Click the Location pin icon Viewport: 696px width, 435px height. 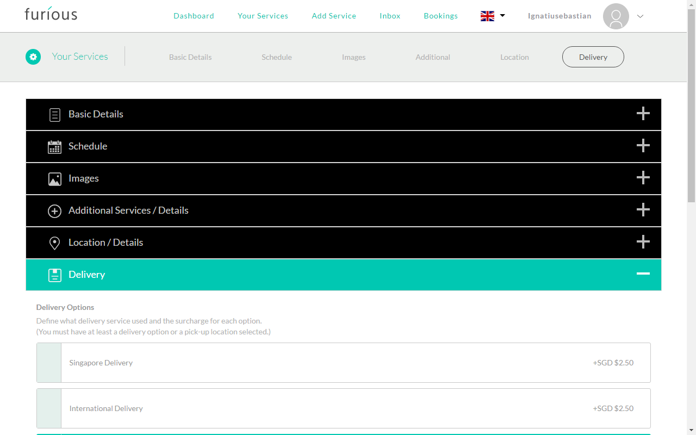tap(54, 243)
